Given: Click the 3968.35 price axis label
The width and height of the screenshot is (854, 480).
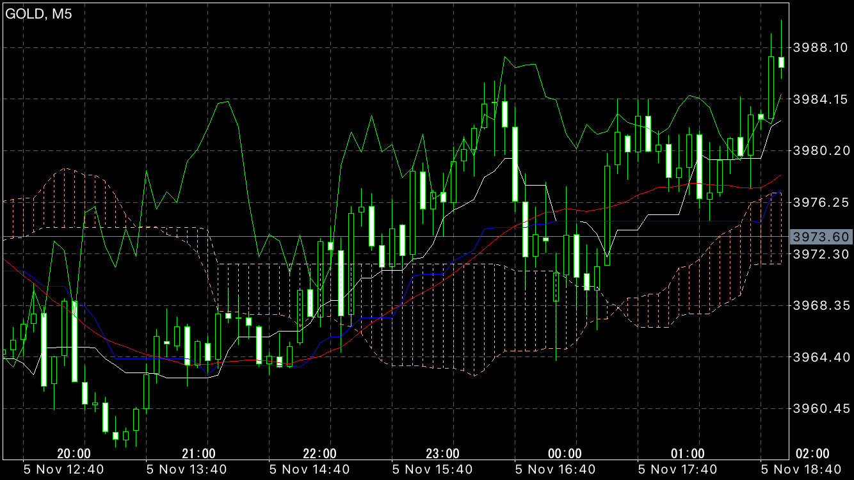Looking at the screenshot, I should click(x=820, y=306).
